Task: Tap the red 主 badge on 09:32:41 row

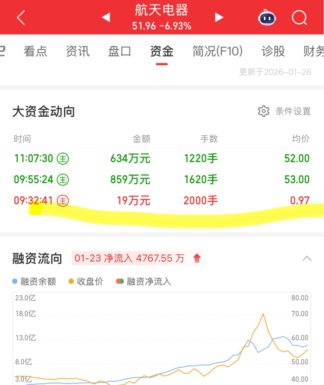Action: click(63, 201)
